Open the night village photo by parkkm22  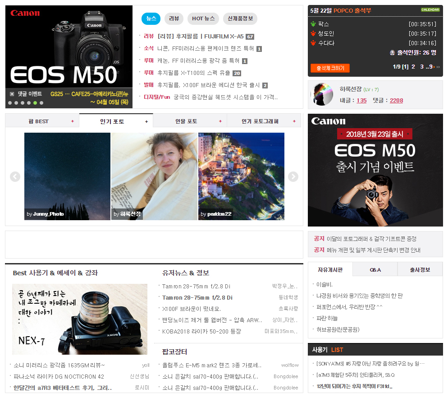(x=242, y=176)
